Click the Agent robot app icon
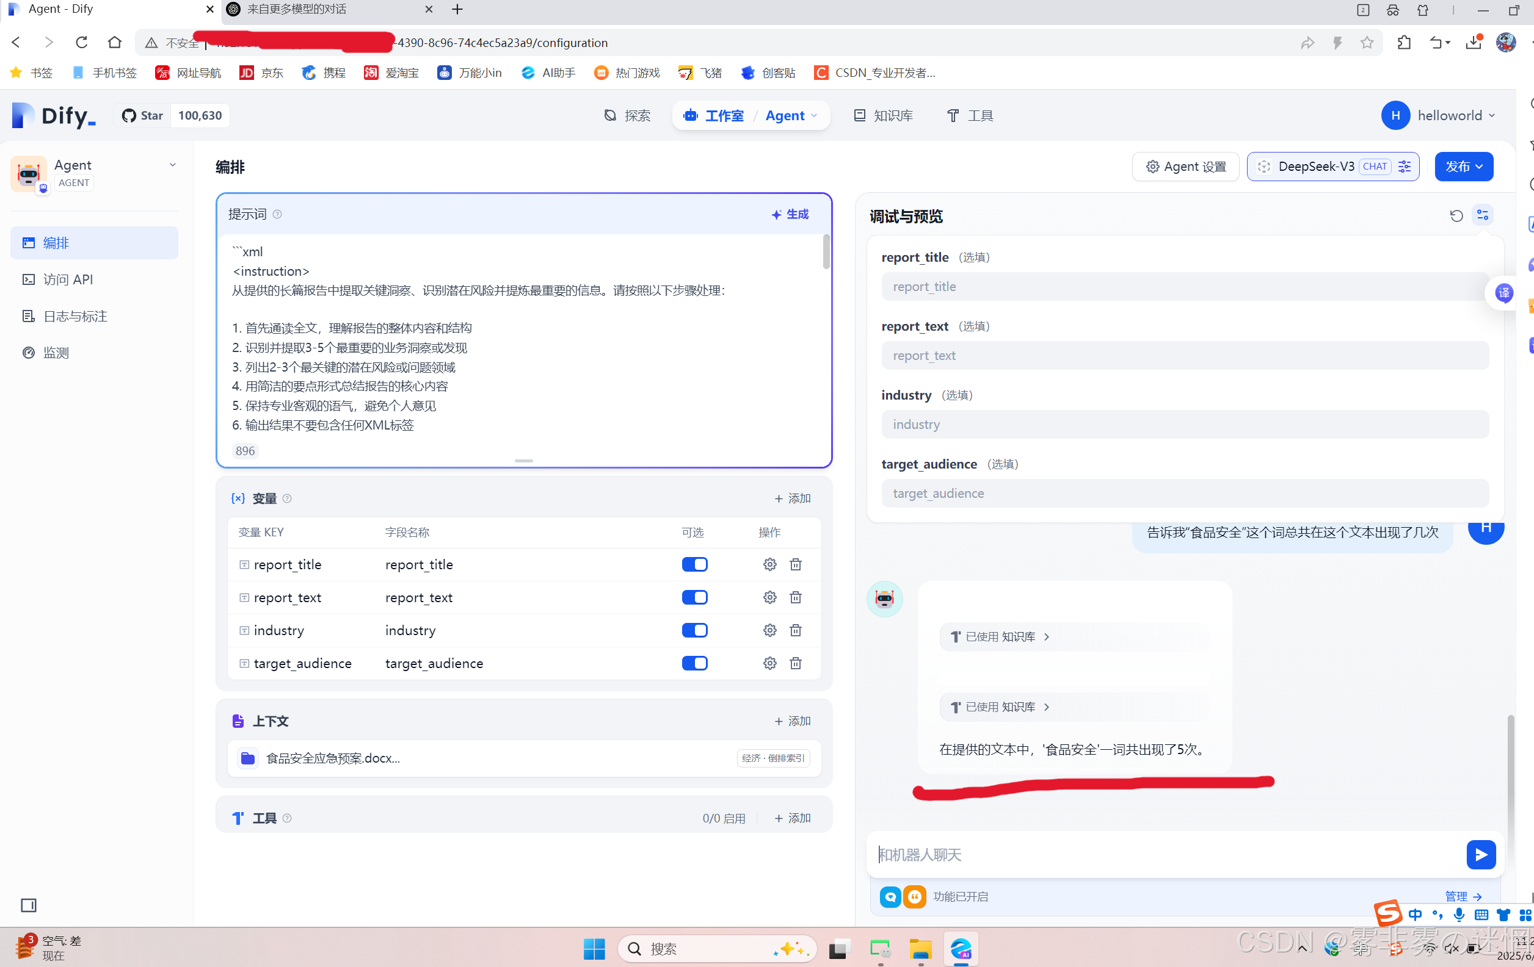1534x967 pixels. [29, 173]
